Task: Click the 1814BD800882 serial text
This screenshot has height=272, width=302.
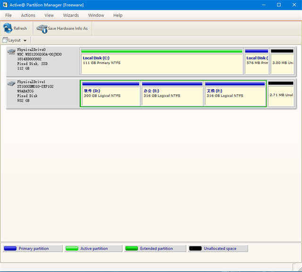Action: click(x=29, y=59)
